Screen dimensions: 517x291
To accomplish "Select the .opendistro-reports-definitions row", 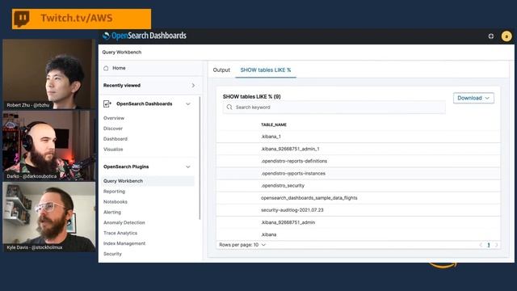I will point(359,161).
